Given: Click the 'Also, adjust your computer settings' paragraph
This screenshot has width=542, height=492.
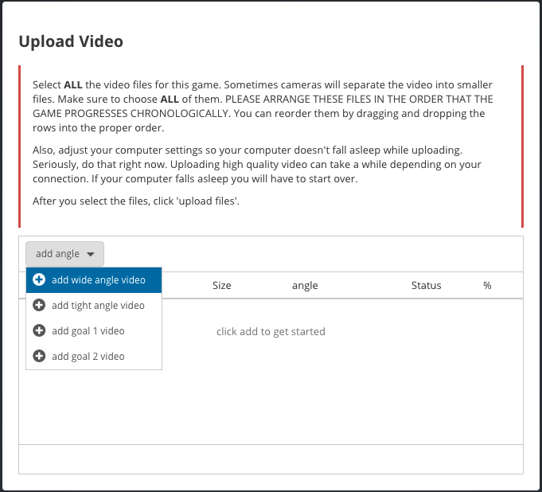Looking at the screenshot, I should coord(257,165).
